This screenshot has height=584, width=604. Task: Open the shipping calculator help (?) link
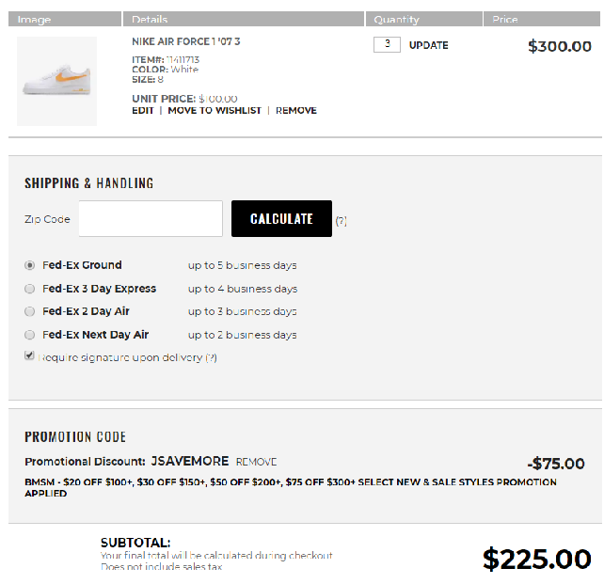(x=342, y=221)
